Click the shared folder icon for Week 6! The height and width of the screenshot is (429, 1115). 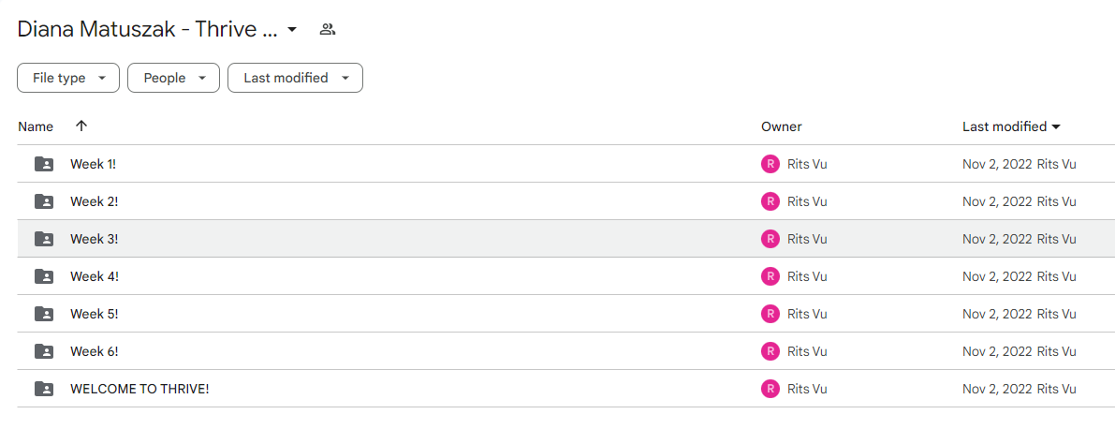tap(44, 350)
